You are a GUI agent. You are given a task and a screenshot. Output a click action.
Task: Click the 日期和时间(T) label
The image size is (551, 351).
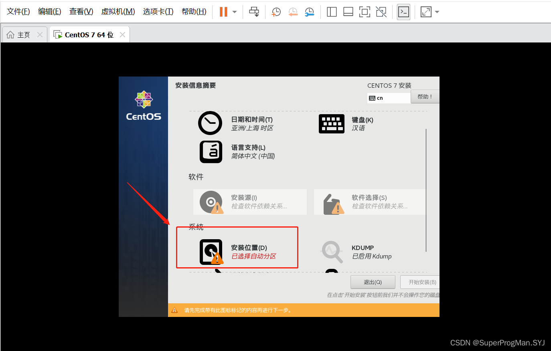252,119
